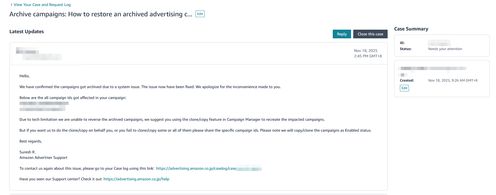Click the back chevron beside View Your Case
This screenshot has height=195, width=496.
tap(11, 5)
